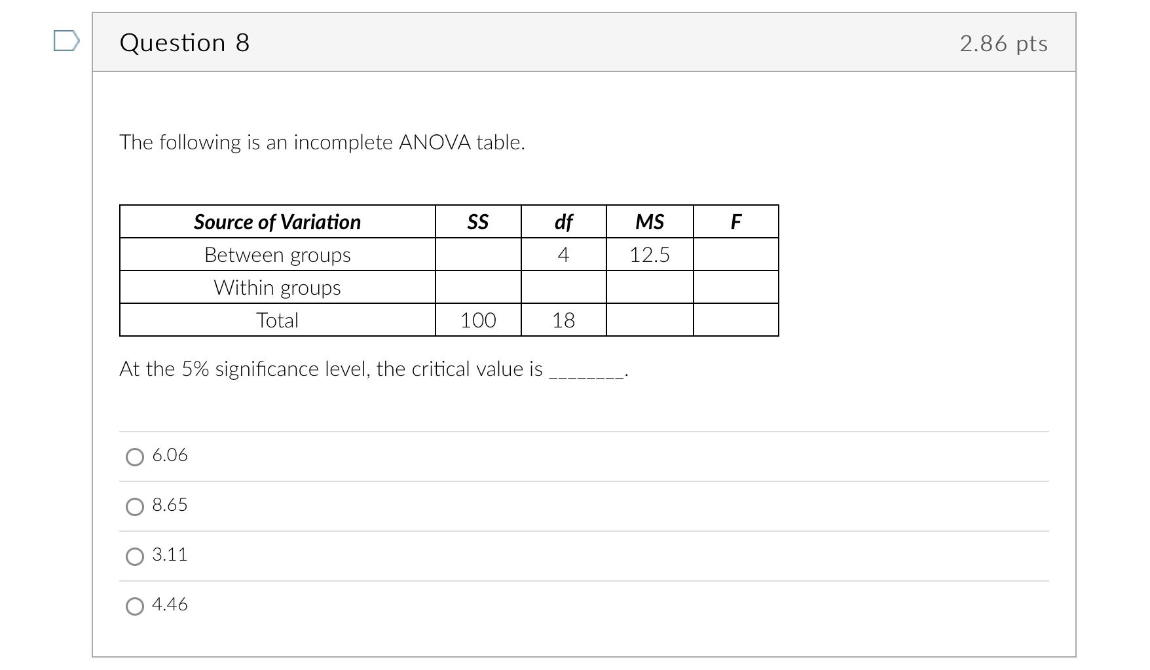Click the MS value 12.5 cell

(x=650, y=255)
